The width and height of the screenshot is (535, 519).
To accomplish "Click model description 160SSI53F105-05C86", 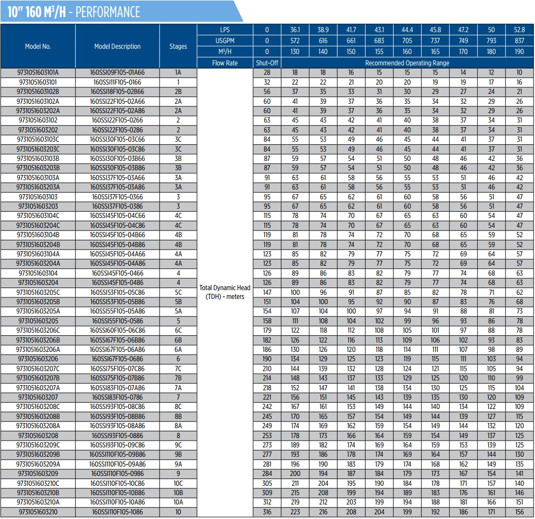I will (x=117, y=292).
